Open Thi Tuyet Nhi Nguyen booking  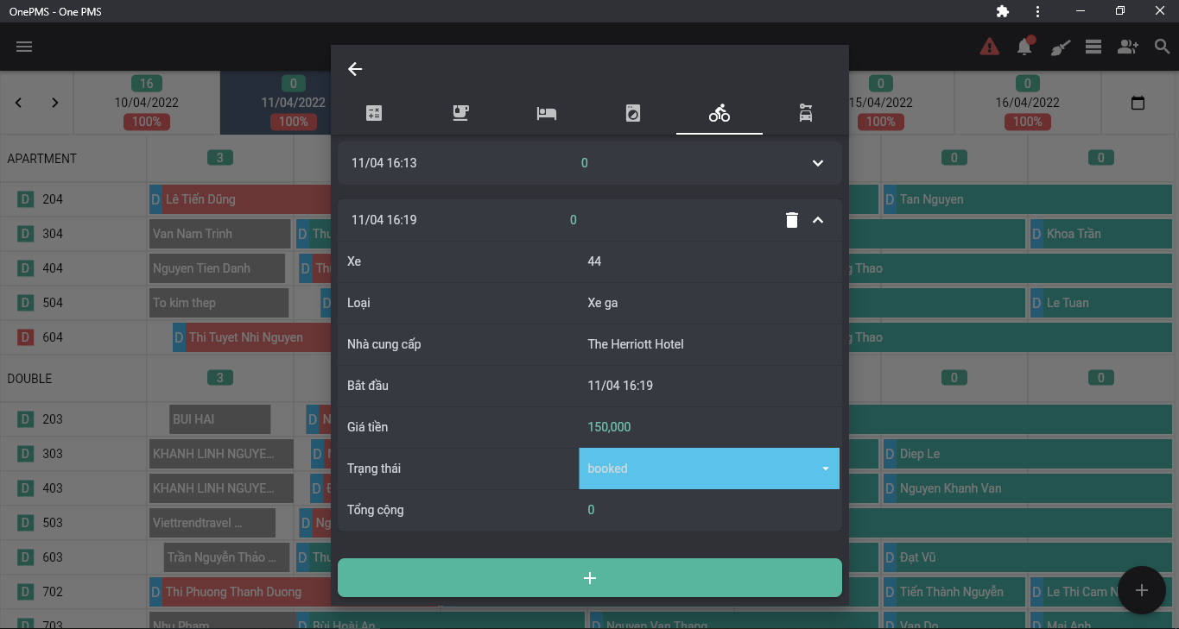[x=251, y=337]
